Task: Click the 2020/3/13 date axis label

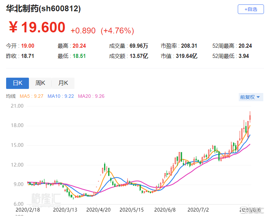Action: coord(65,210)
